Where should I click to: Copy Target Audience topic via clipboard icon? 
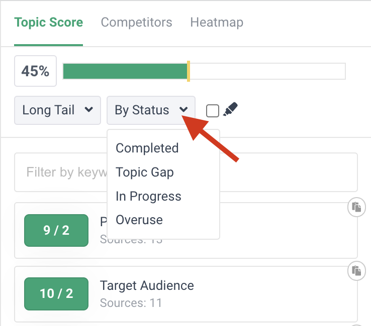point(356,271)
